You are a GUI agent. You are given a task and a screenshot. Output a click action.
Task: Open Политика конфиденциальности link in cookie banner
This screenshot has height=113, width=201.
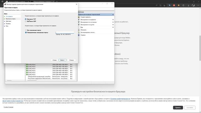pos(120,99)
